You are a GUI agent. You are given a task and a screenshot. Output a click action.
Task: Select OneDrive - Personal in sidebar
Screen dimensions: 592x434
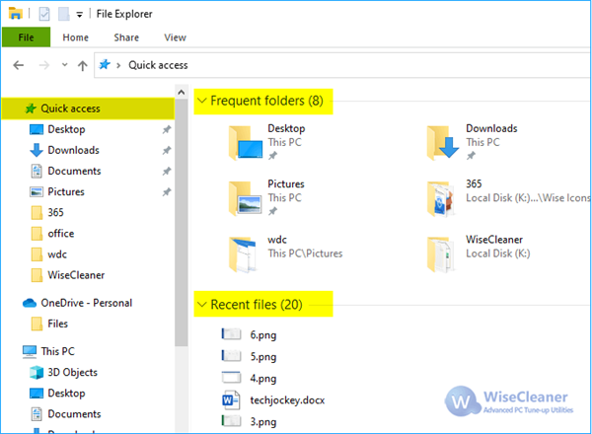tap(86, 303)
